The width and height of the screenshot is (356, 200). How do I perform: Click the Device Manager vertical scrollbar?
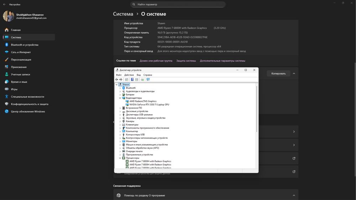(257, 109)
